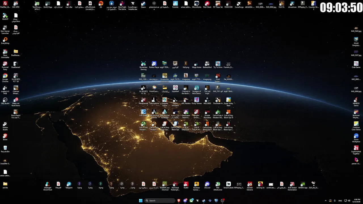This screenshot has width=363, height=204.
Task: Open the Roblox Player icon
Action: coord(154,65)
